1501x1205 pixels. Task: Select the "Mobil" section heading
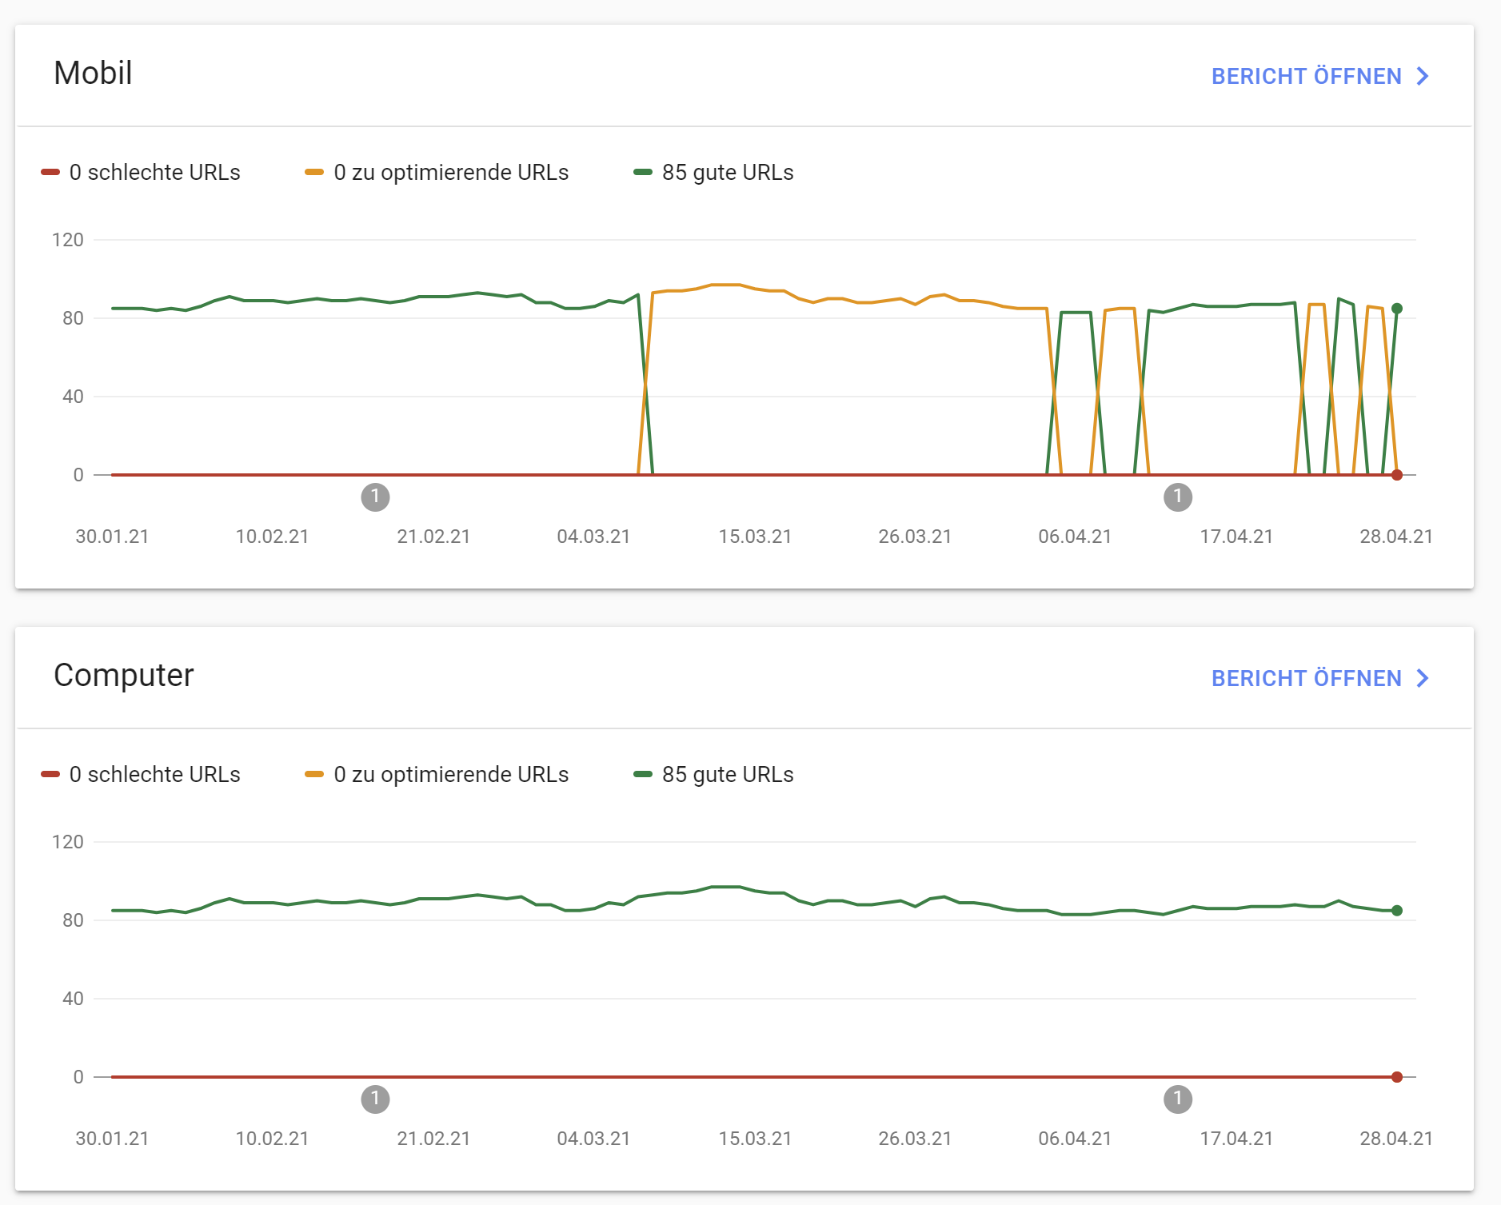92,74
